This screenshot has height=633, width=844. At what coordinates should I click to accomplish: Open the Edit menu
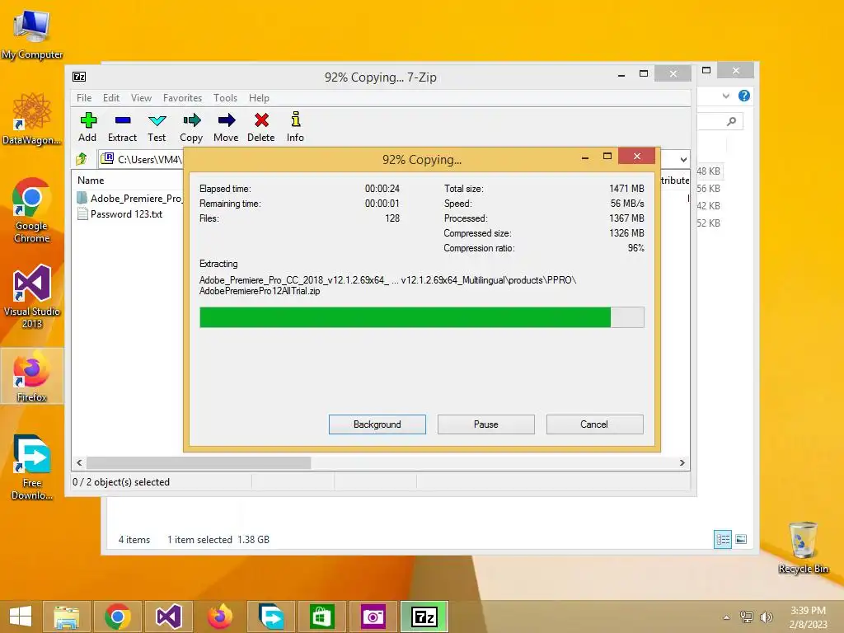111,98
